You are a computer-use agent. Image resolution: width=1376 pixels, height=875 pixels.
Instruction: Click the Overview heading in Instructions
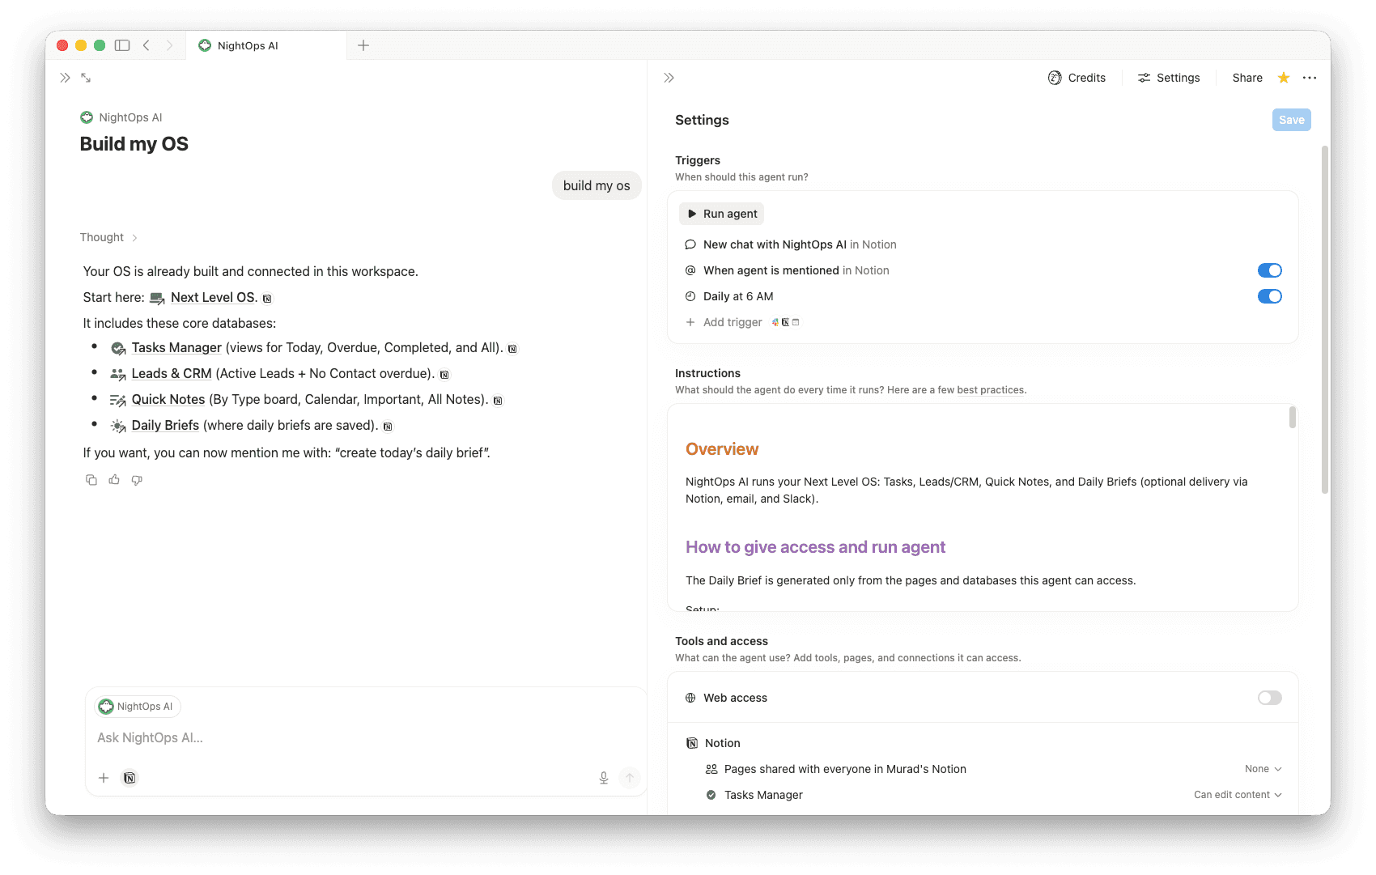click(x=722, y=449)
